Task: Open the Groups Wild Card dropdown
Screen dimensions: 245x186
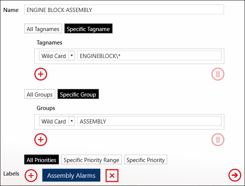Action: click(x=57, y=121)
